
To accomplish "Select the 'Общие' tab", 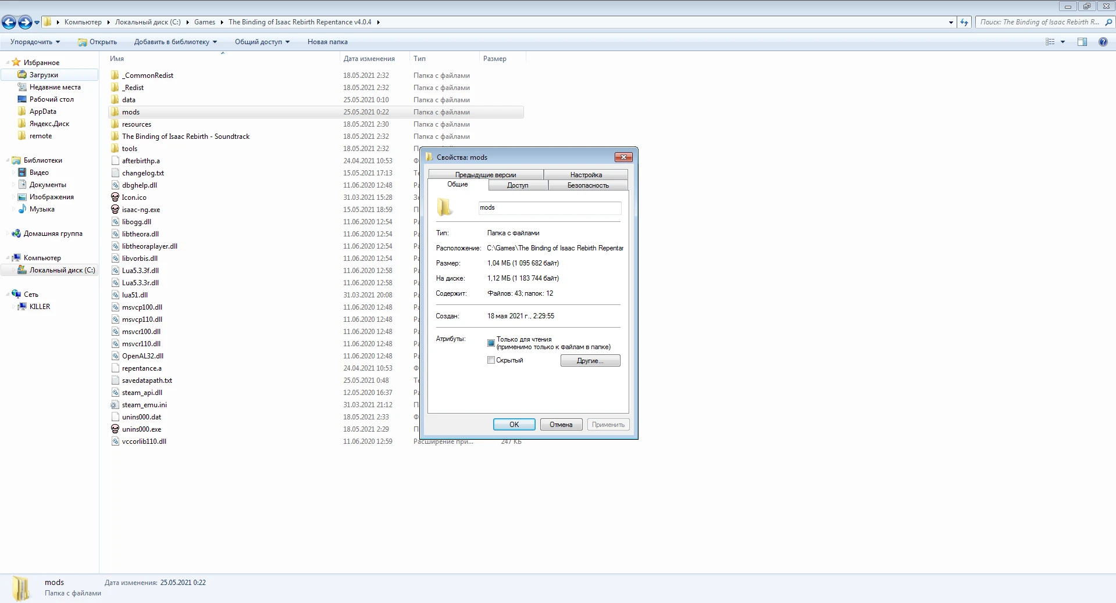I will pos(458,184).
